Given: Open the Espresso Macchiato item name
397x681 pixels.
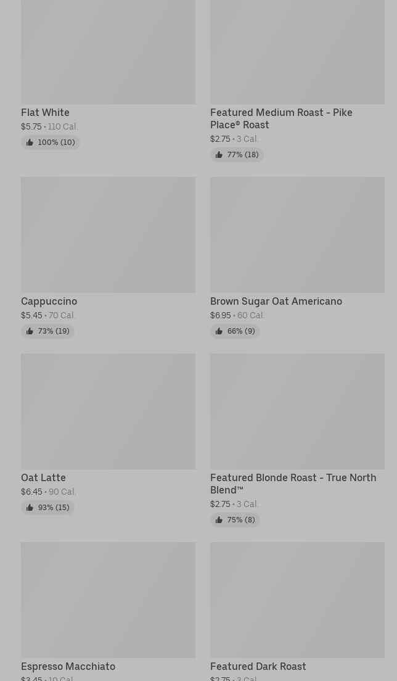Looking at the screenshot, I should (x=68, y=667).
